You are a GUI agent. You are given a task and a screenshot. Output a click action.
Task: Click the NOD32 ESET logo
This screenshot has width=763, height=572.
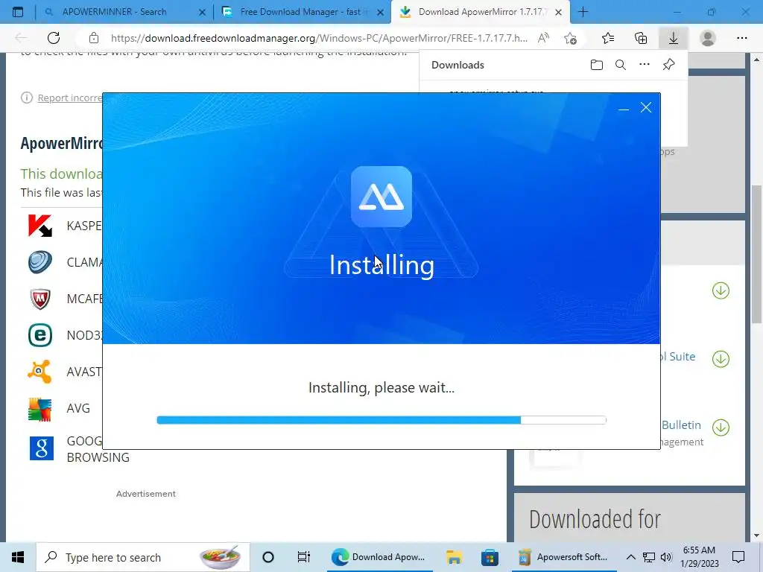[40, 335]
